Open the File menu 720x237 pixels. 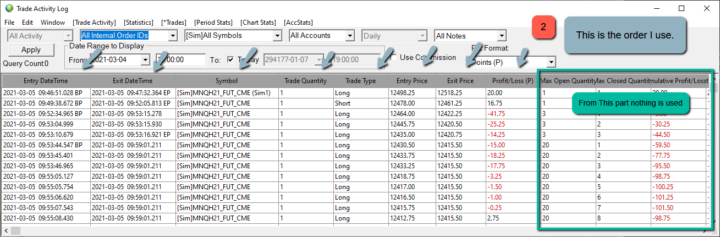(9, 23)
